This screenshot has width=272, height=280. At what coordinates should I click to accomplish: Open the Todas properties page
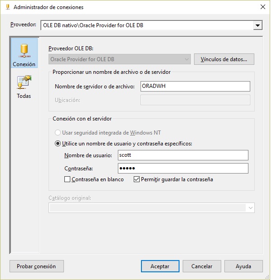pyautogui.click(x=24, y=87)
